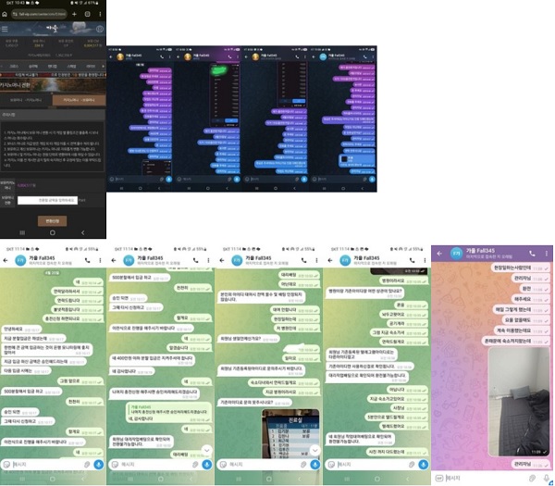Open the casino site's hamburger menu
This screenshot has width=555, height=486.
coord(5,29)
